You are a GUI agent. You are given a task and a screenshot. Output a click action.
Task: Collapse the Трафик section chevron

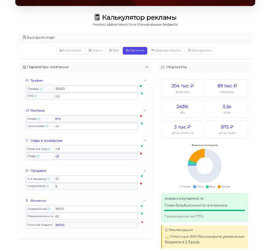click(145, 80)
